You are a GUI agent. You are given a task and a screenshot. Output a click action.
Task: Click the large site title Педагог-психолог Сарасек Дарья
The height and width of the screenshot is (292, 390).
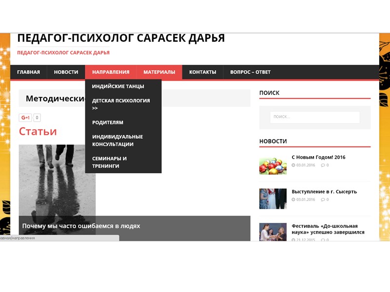[x=121, y=38]
